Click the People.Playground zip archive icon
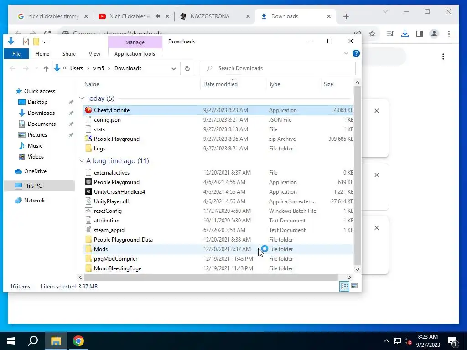 pyautogui.click(x=88, y=139)
